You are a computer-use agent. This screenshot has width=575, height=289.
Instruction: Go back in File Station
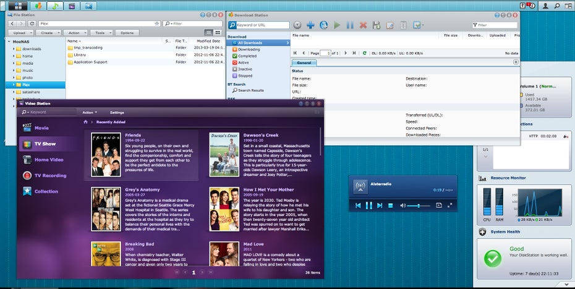point(13,24)
